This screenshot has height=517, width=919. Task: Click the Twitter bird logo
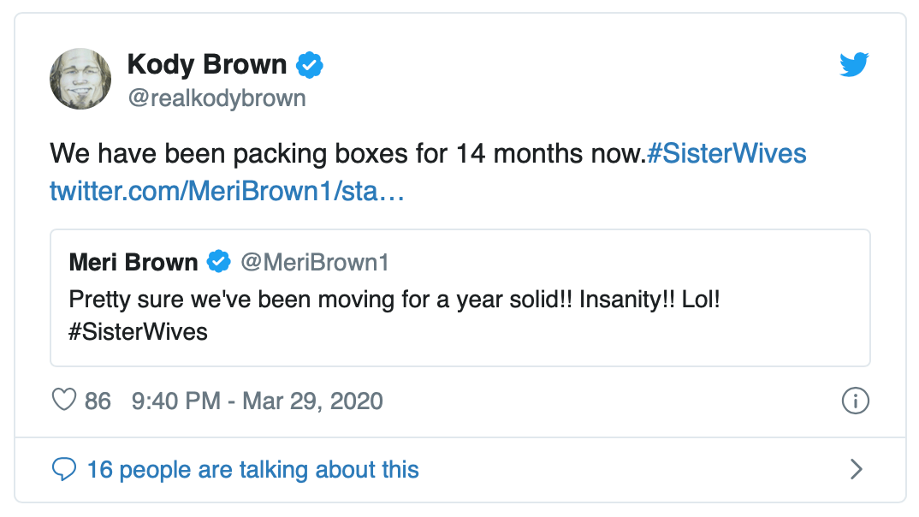click(854, 64)
